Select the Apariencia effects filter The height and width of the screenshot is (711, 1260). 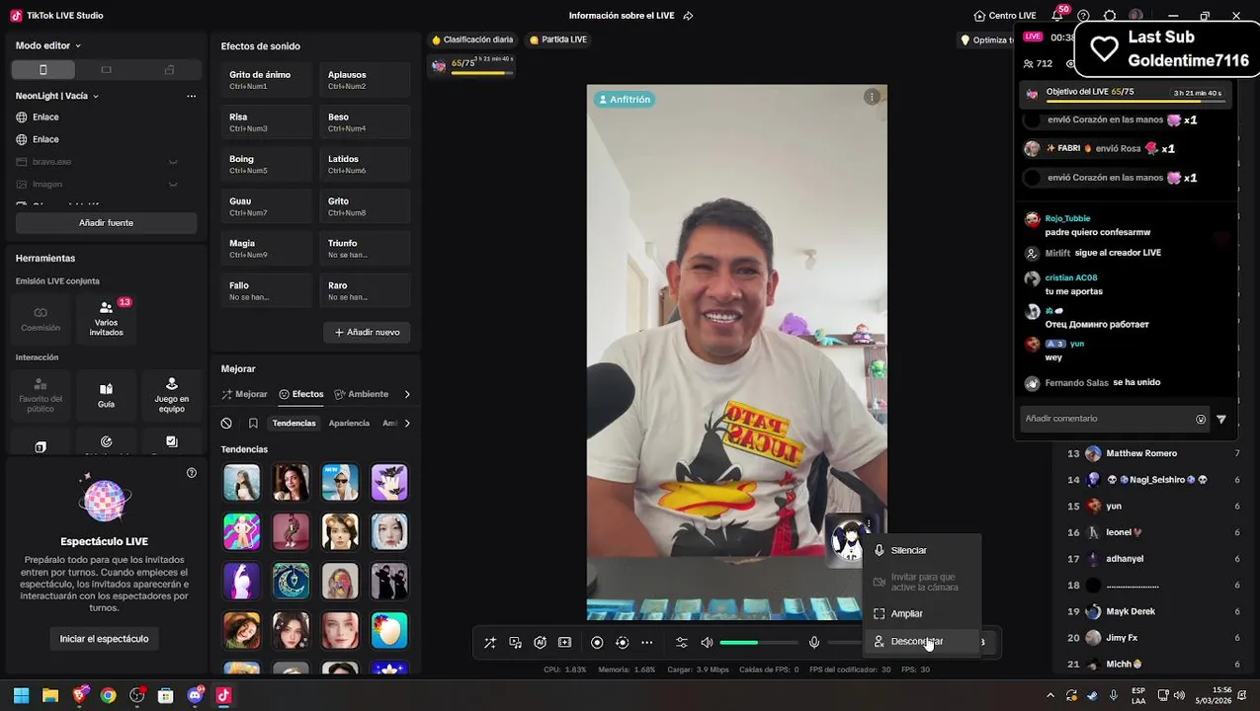point(349,424)
